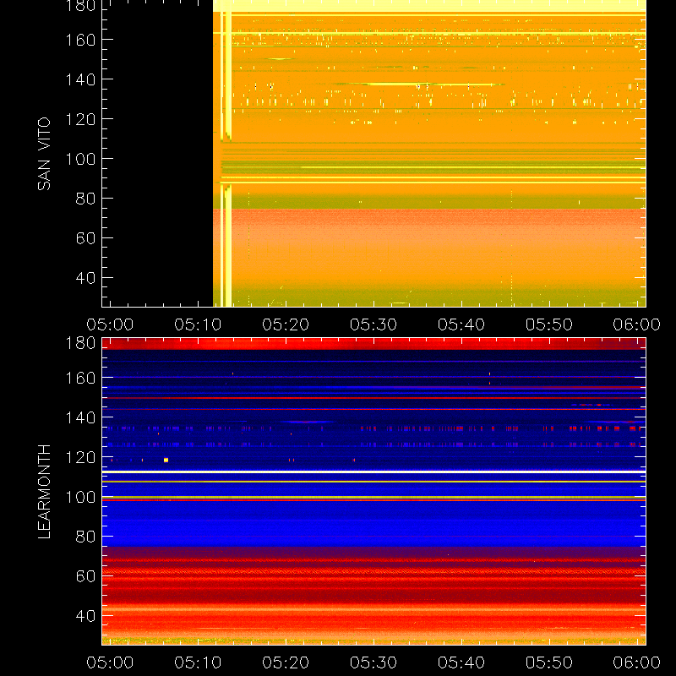
Task: Pick the 160 tick label on the Learmonth axis
Action: (x=80, y=378)
